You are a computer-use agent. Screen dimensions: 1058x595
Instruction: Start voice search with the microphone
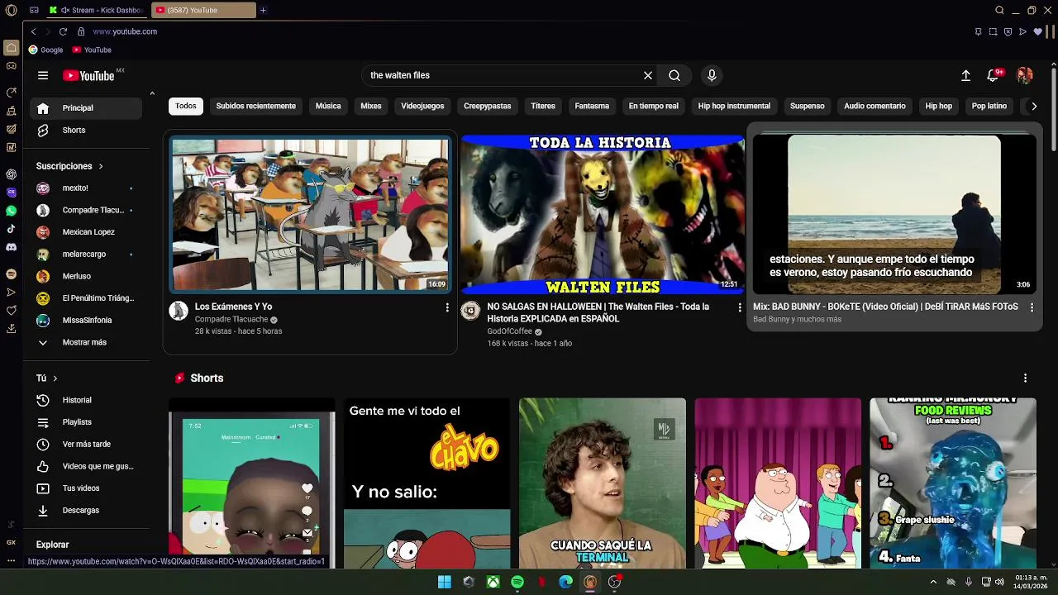pyautogui.click(x=712, y=75)
